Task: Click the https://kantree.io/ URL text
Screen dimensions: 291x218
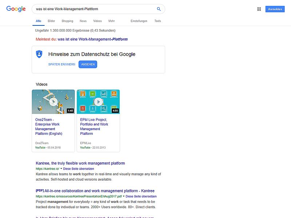Action: (x=48, y=169)
